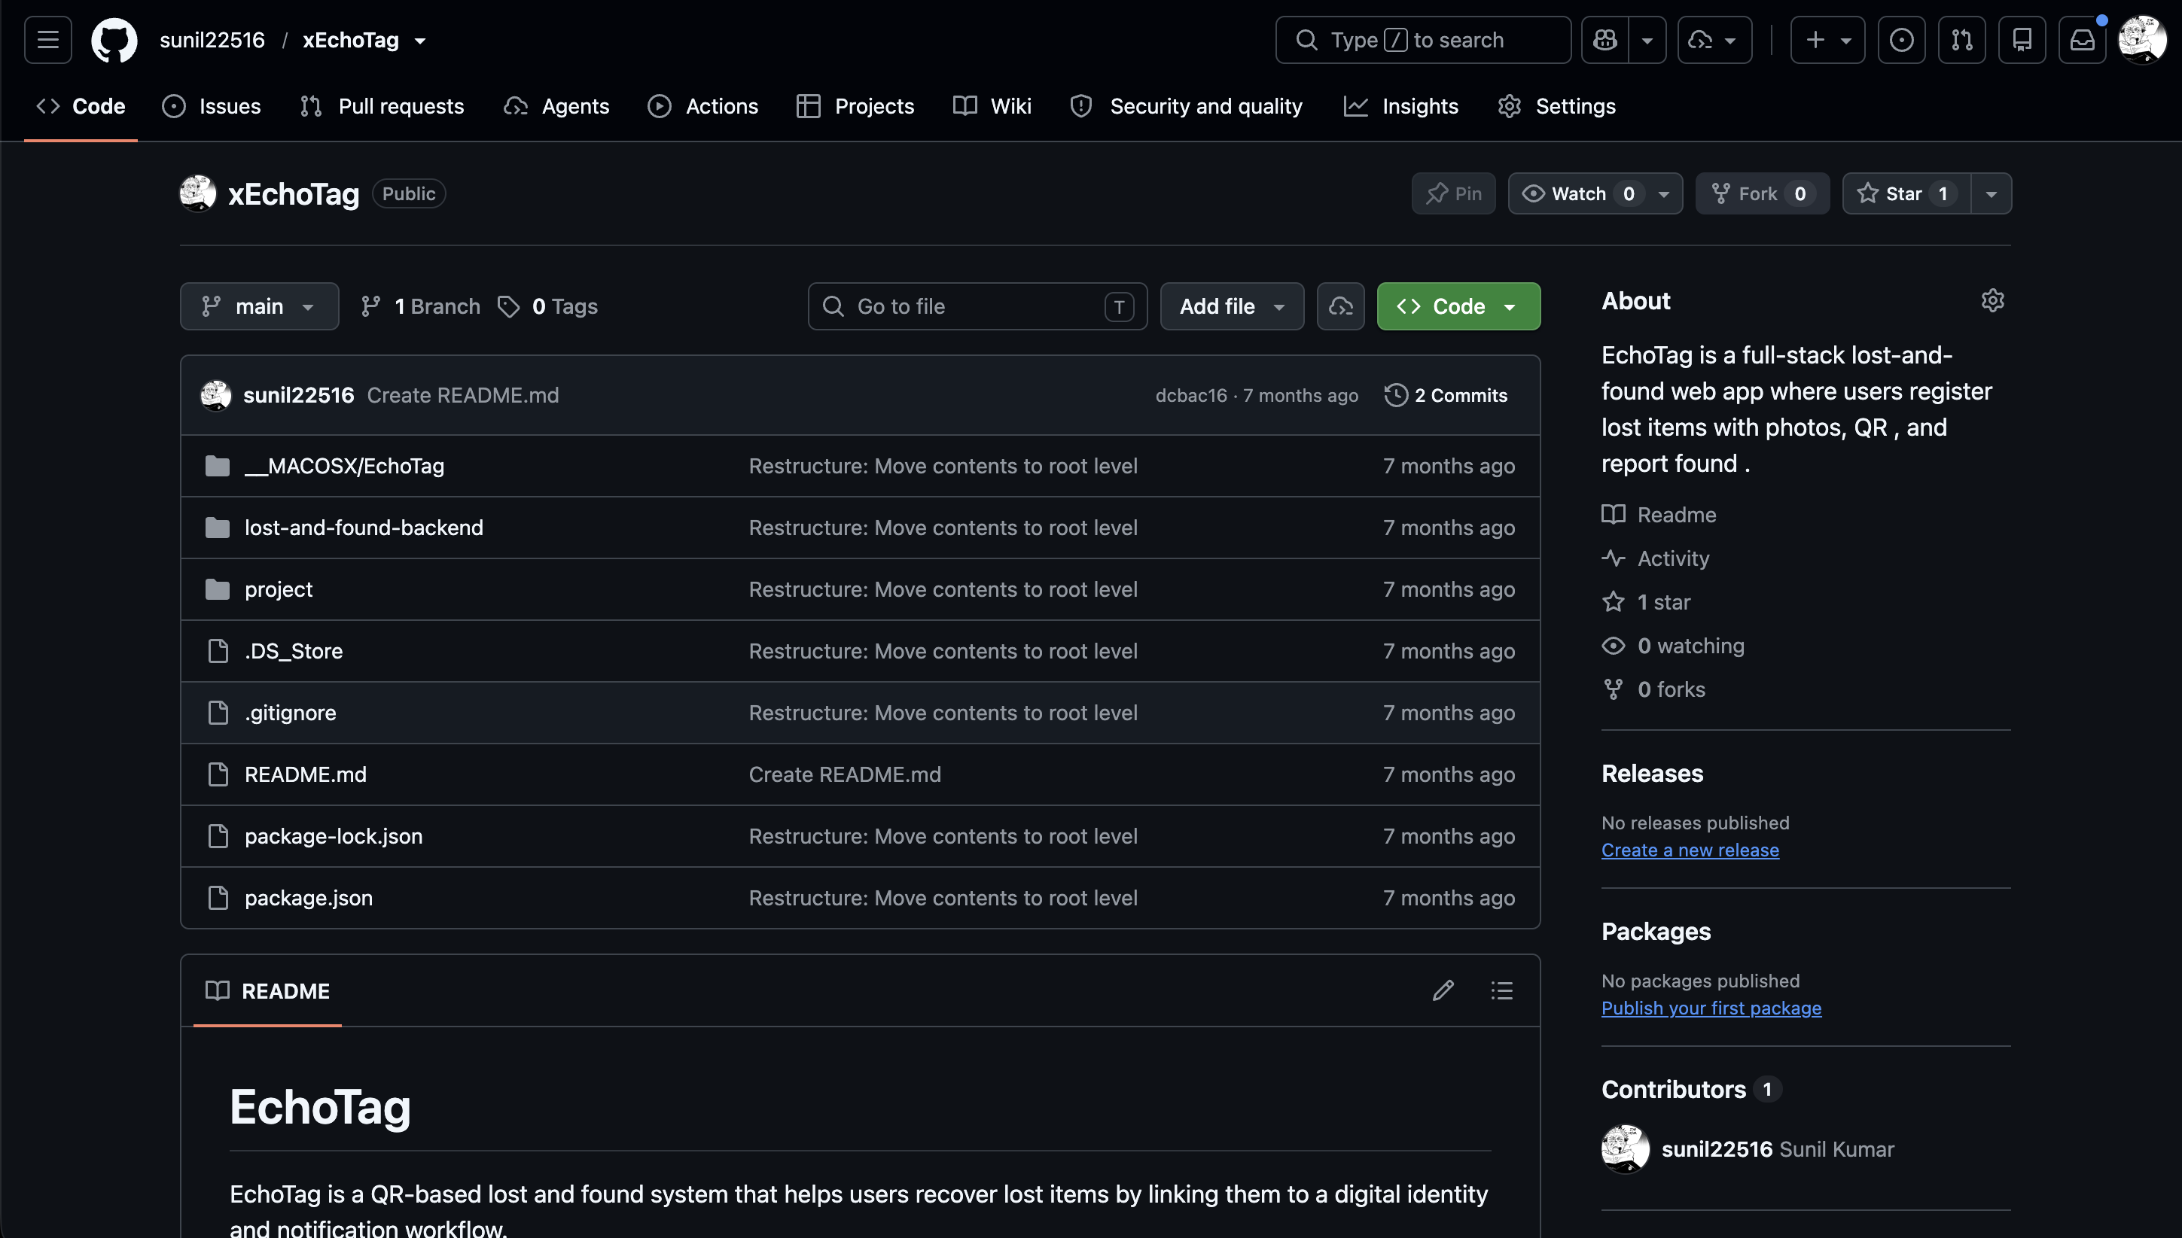Open the main branch selector dropdown

coord(260,306)
